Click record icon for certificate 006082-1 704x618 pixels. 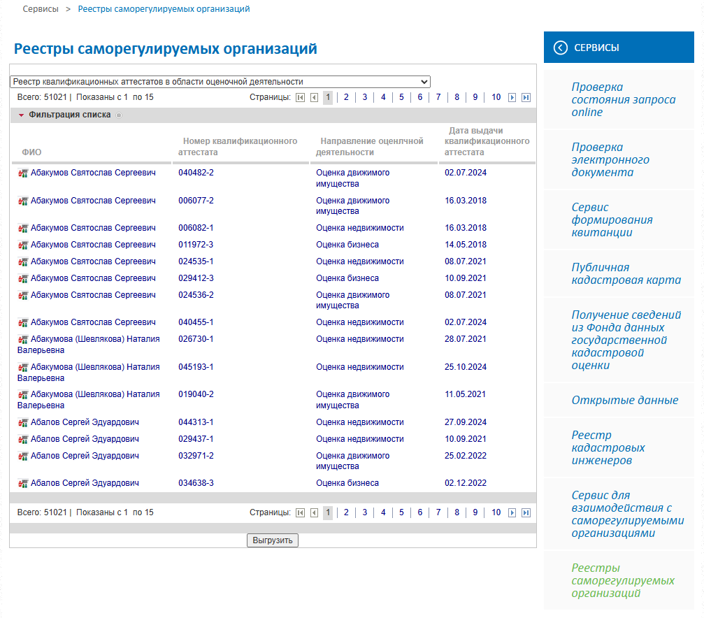23,229
